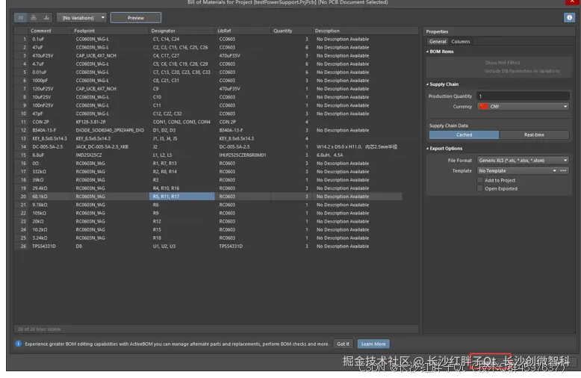Switch to the Columns tab
This screenshot has height=378, width=581.
click(x=461, y=42)
